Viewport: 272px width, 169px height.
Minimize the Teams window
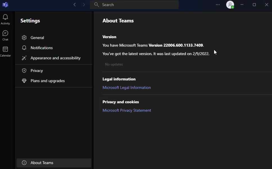242,5
